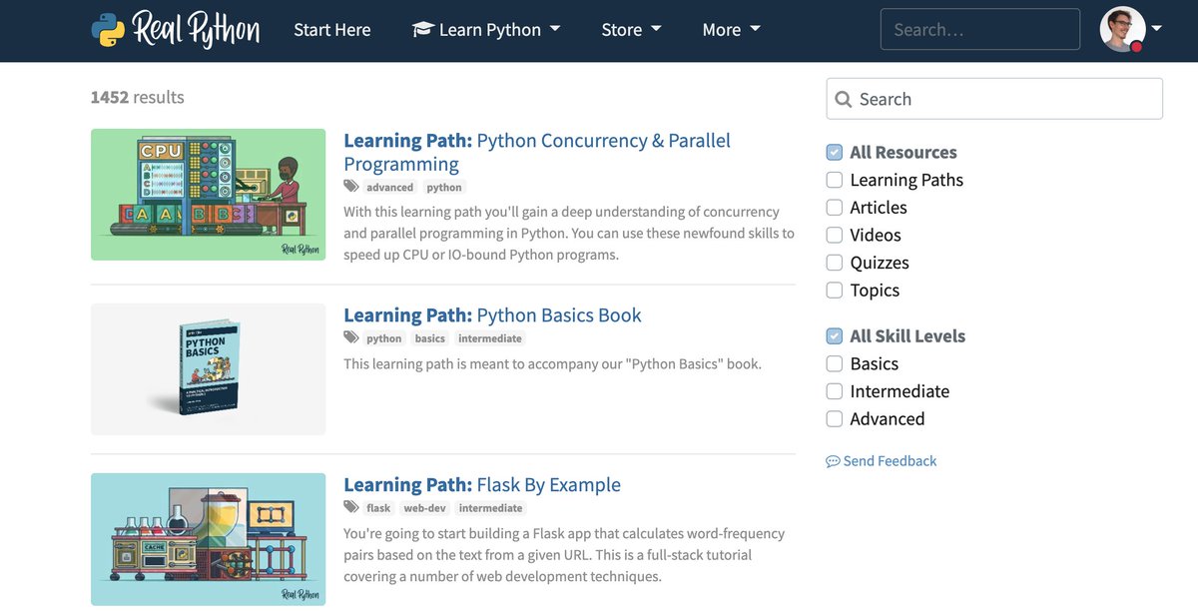Click Concurrency description starting 'With this learning path'
The height and width of the screenshot is (615, 1198).
[x=569, y=233]
